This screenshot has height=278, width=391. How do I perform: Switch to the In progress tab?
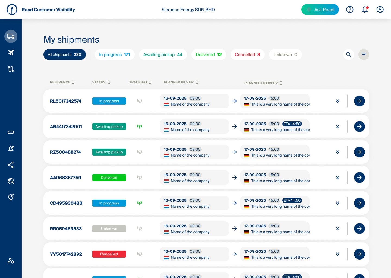pyautogui.click(x=115, y=55)
